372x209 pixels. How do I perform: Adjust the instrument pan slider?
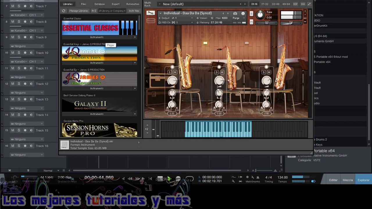tap(267, 23)
